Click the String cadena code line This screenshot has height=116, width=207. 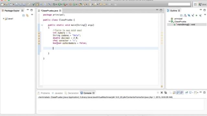[x=67, y=35]
